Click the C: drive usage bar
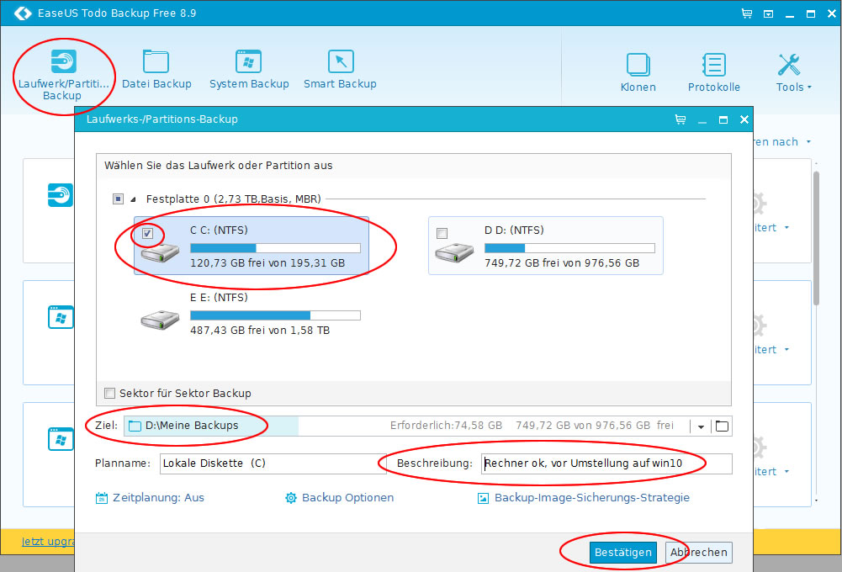The width and height of the screenshot is (842, 572). 275,248
